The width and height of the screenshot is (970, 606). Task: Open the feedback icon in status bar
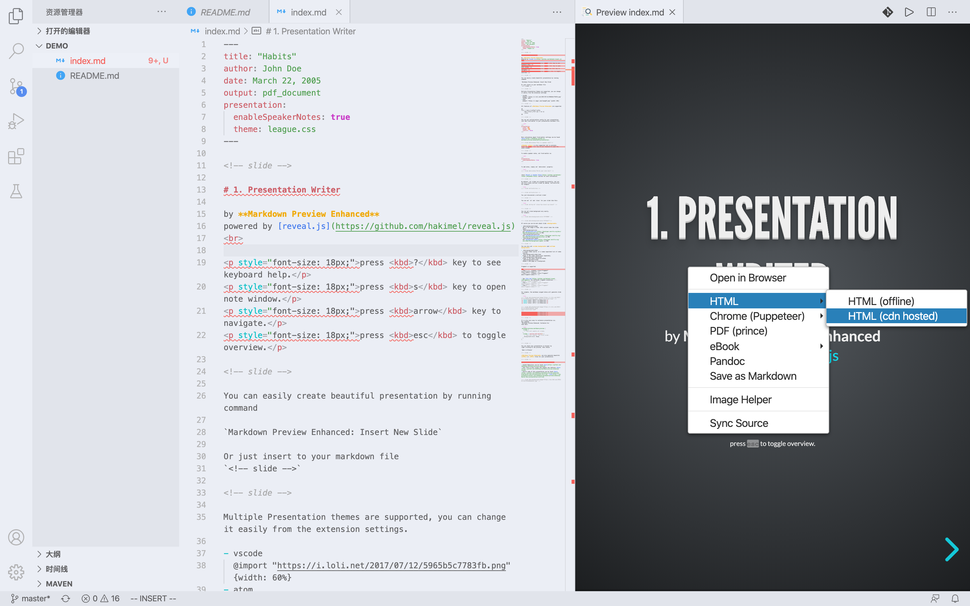point(935,598)
